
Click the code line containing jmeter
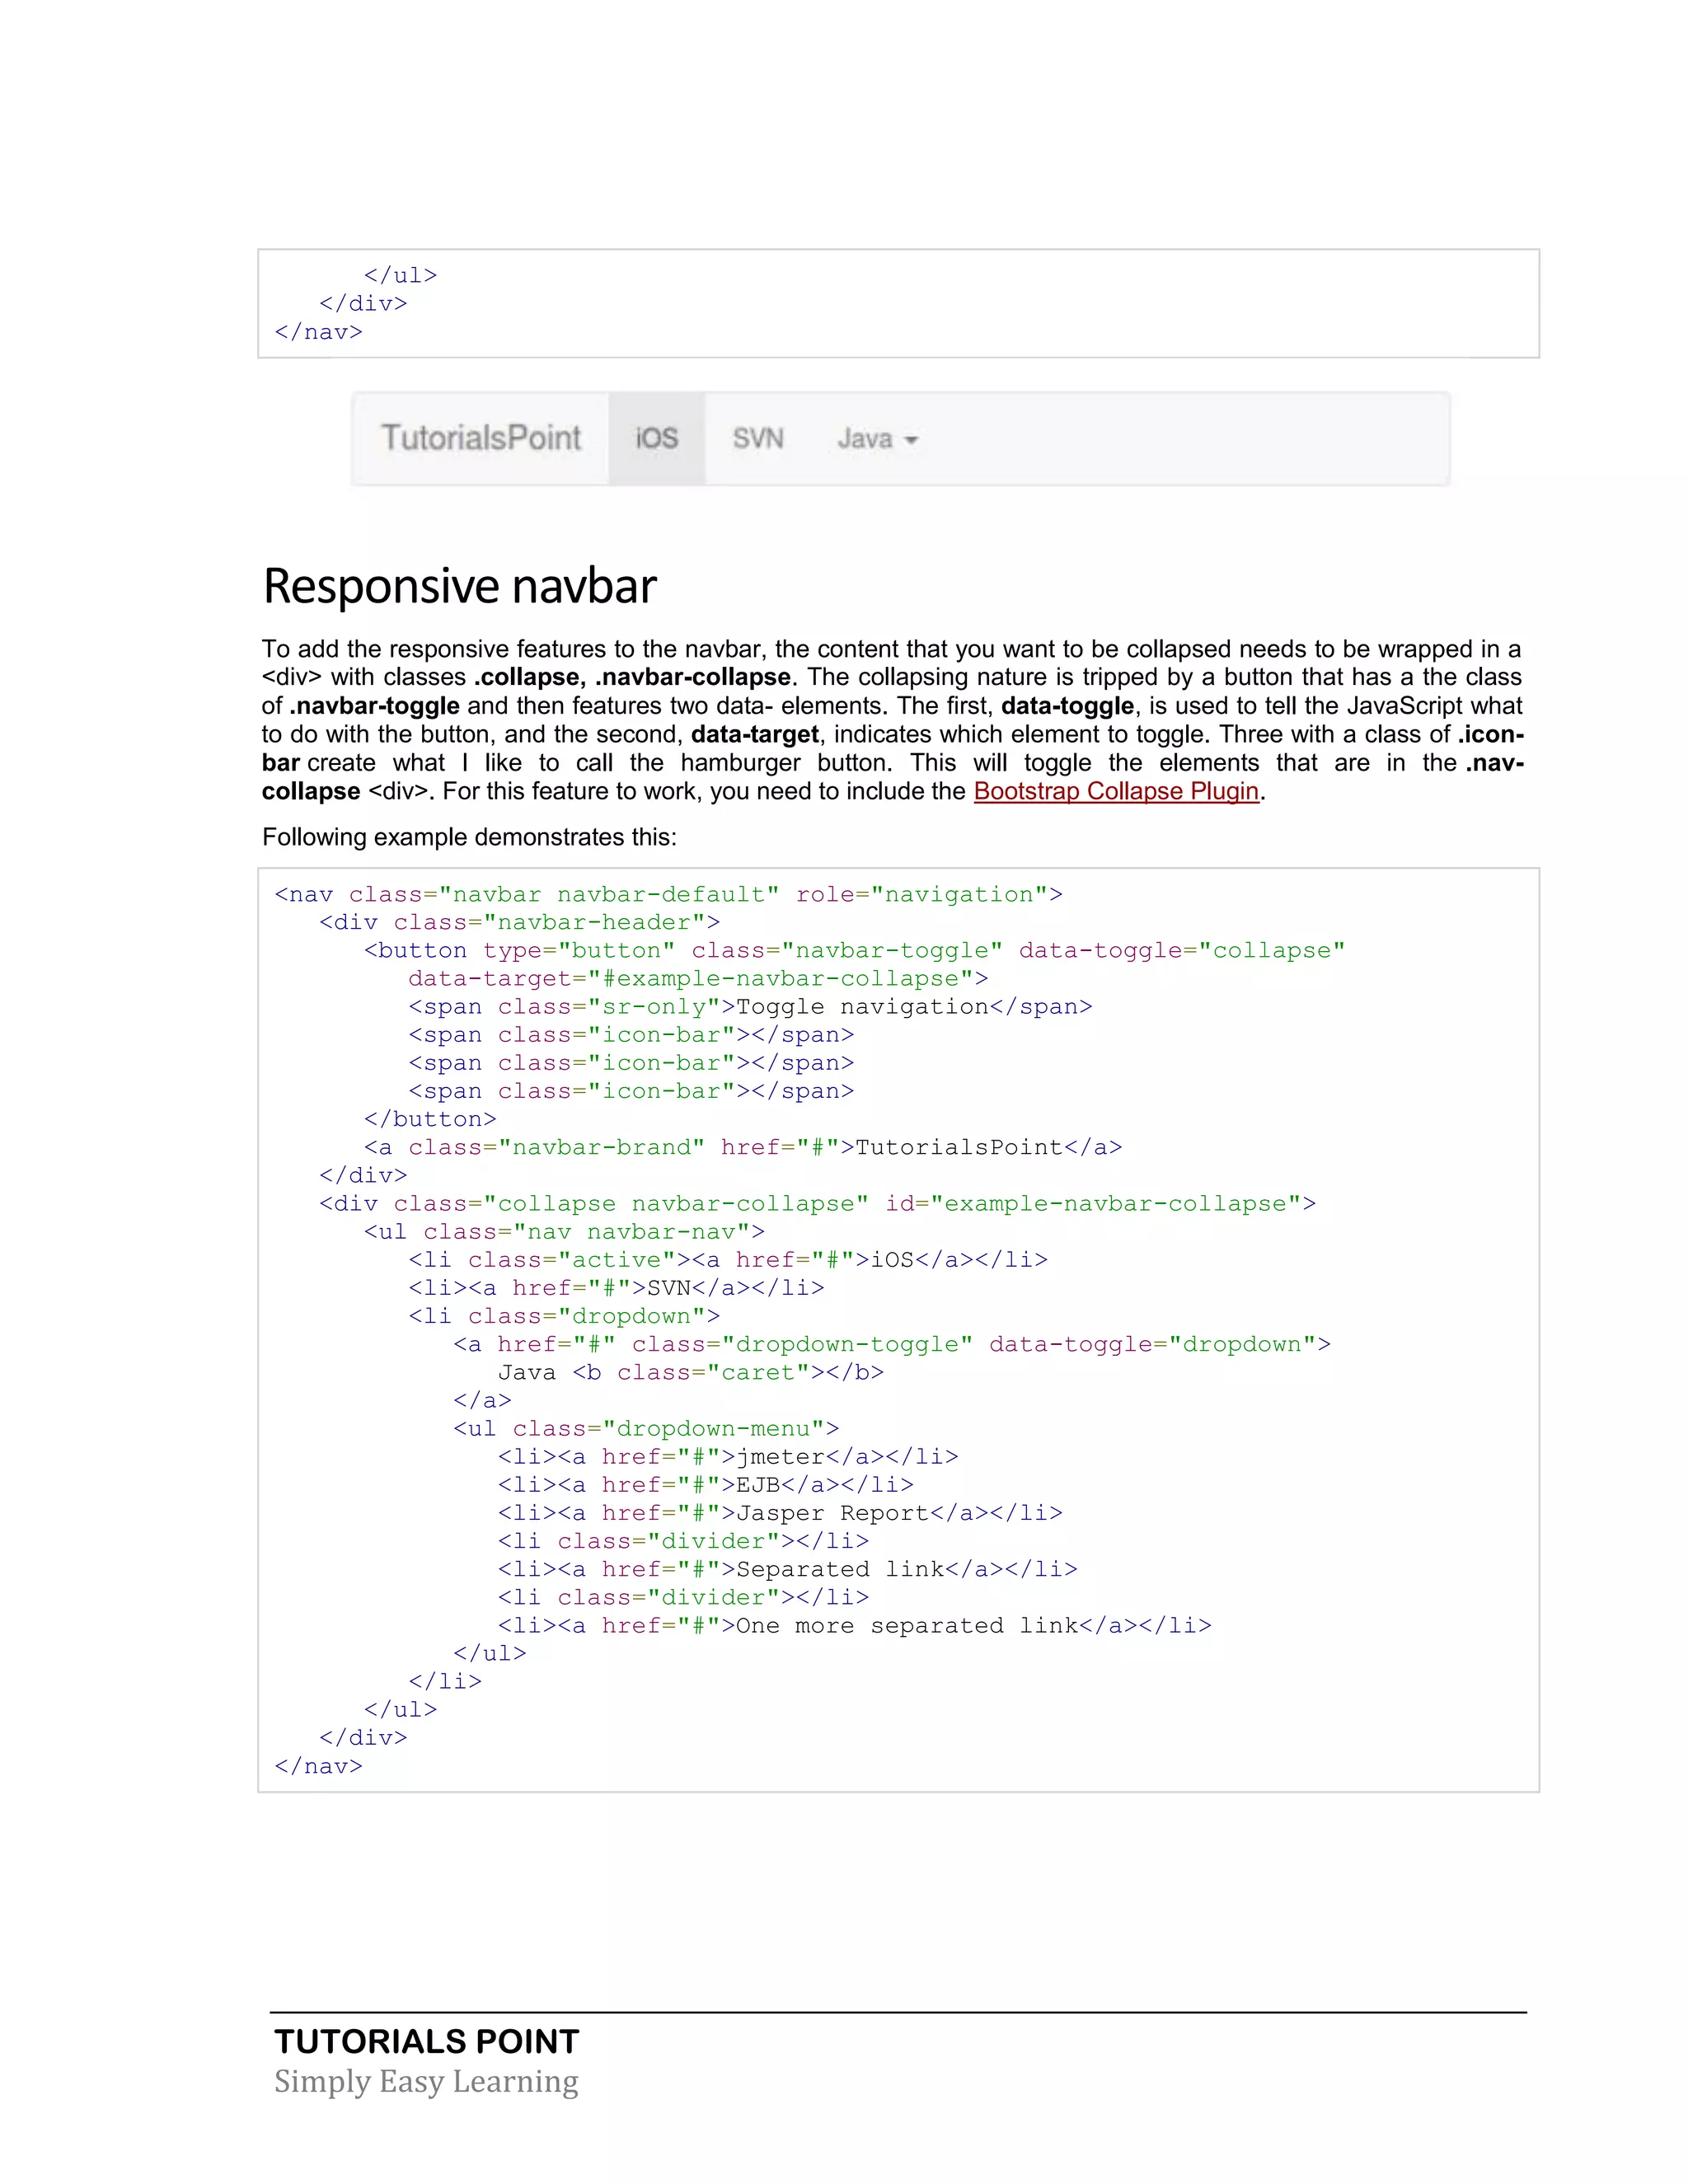(728, 1457)
